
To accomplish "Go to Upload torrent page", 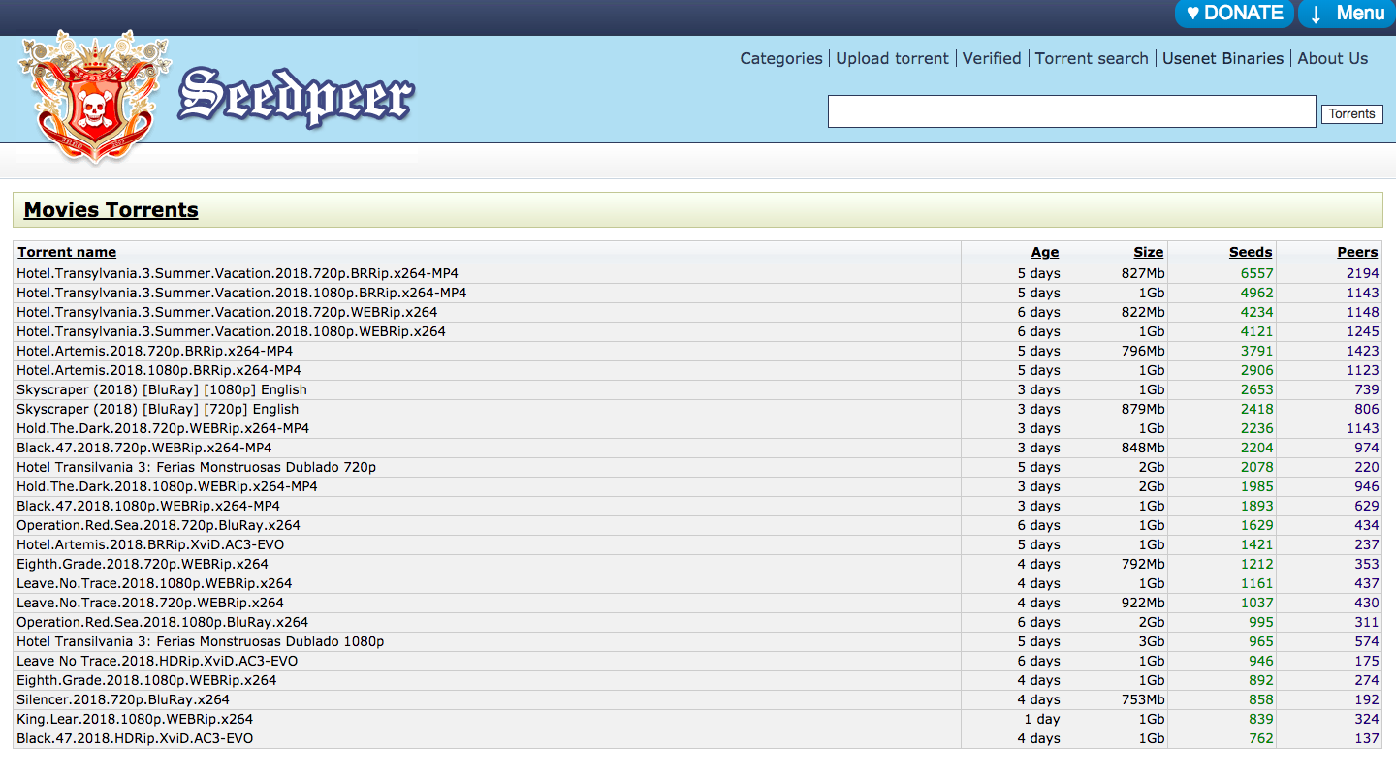I will [x=892, y=58].
